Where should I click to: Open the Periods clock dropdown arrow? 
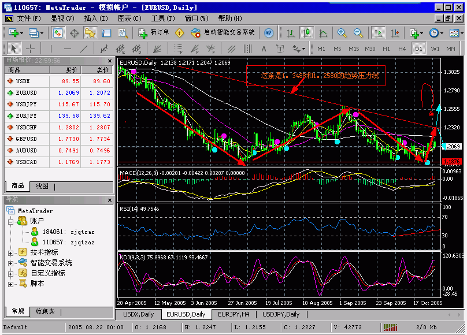point(442,33)
